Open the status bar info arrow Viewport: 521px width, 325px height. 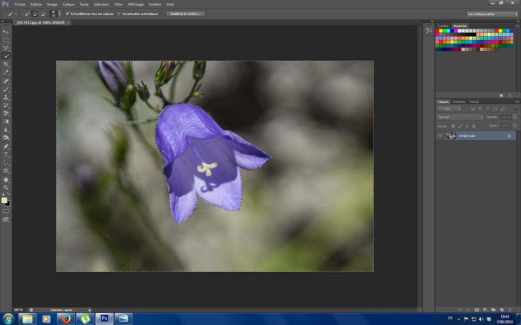click(90, 310)
